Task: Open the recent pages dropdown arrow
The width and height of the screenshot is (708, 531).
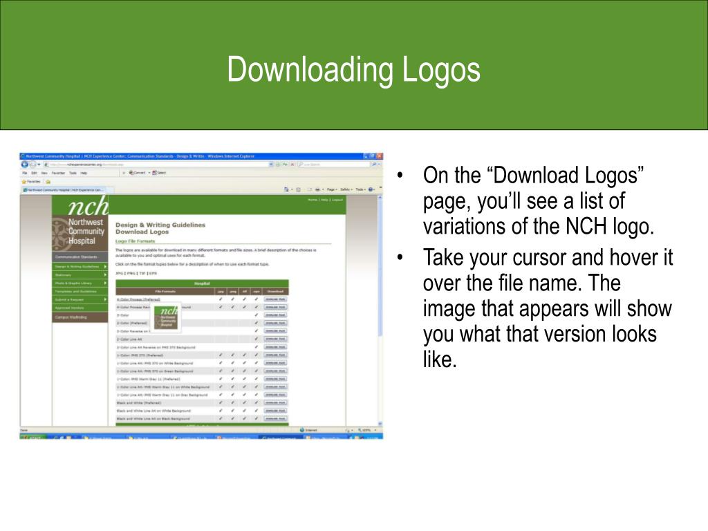Action: pyautogui.click(x=39, y=165)
